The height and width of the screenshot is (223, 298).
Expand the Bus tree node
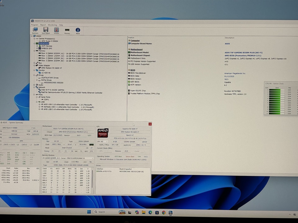point(34,63)
